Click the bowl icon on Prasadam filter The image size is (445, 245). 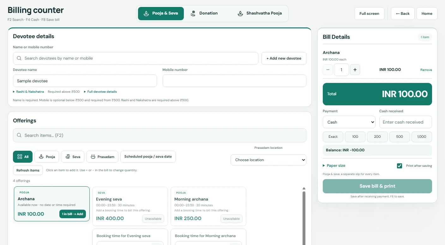click(93, 157)
